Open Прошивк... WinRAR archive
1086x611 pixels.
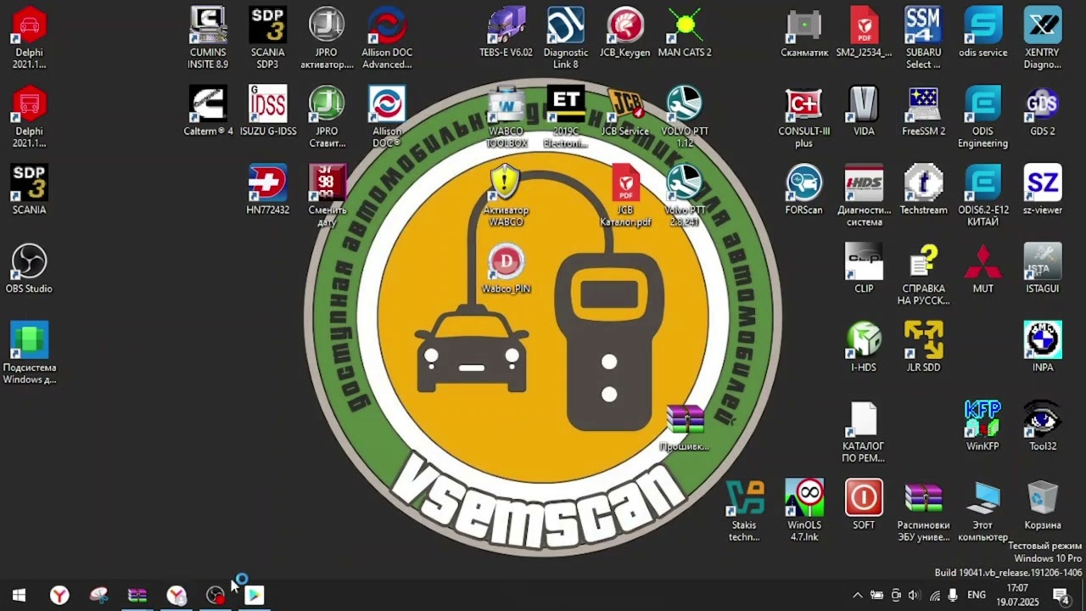click(685, 427)
